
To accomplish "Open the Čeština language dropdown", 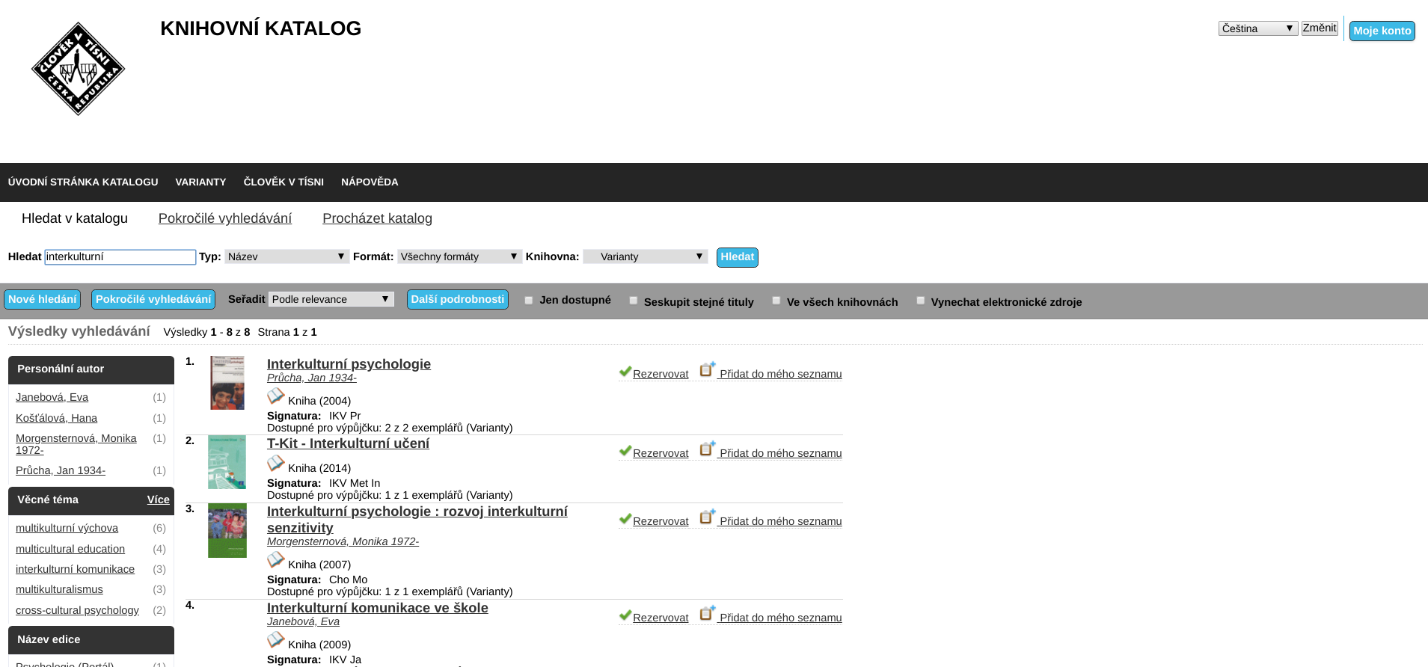I will (1257, 28).
